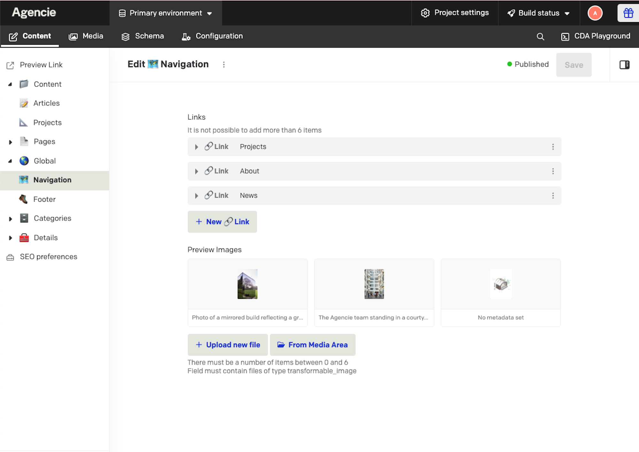This screenshot has width=639, height=452.
Task: Open the Navigation record options menu
Action: pyautogui.click(x=224, y=65)
